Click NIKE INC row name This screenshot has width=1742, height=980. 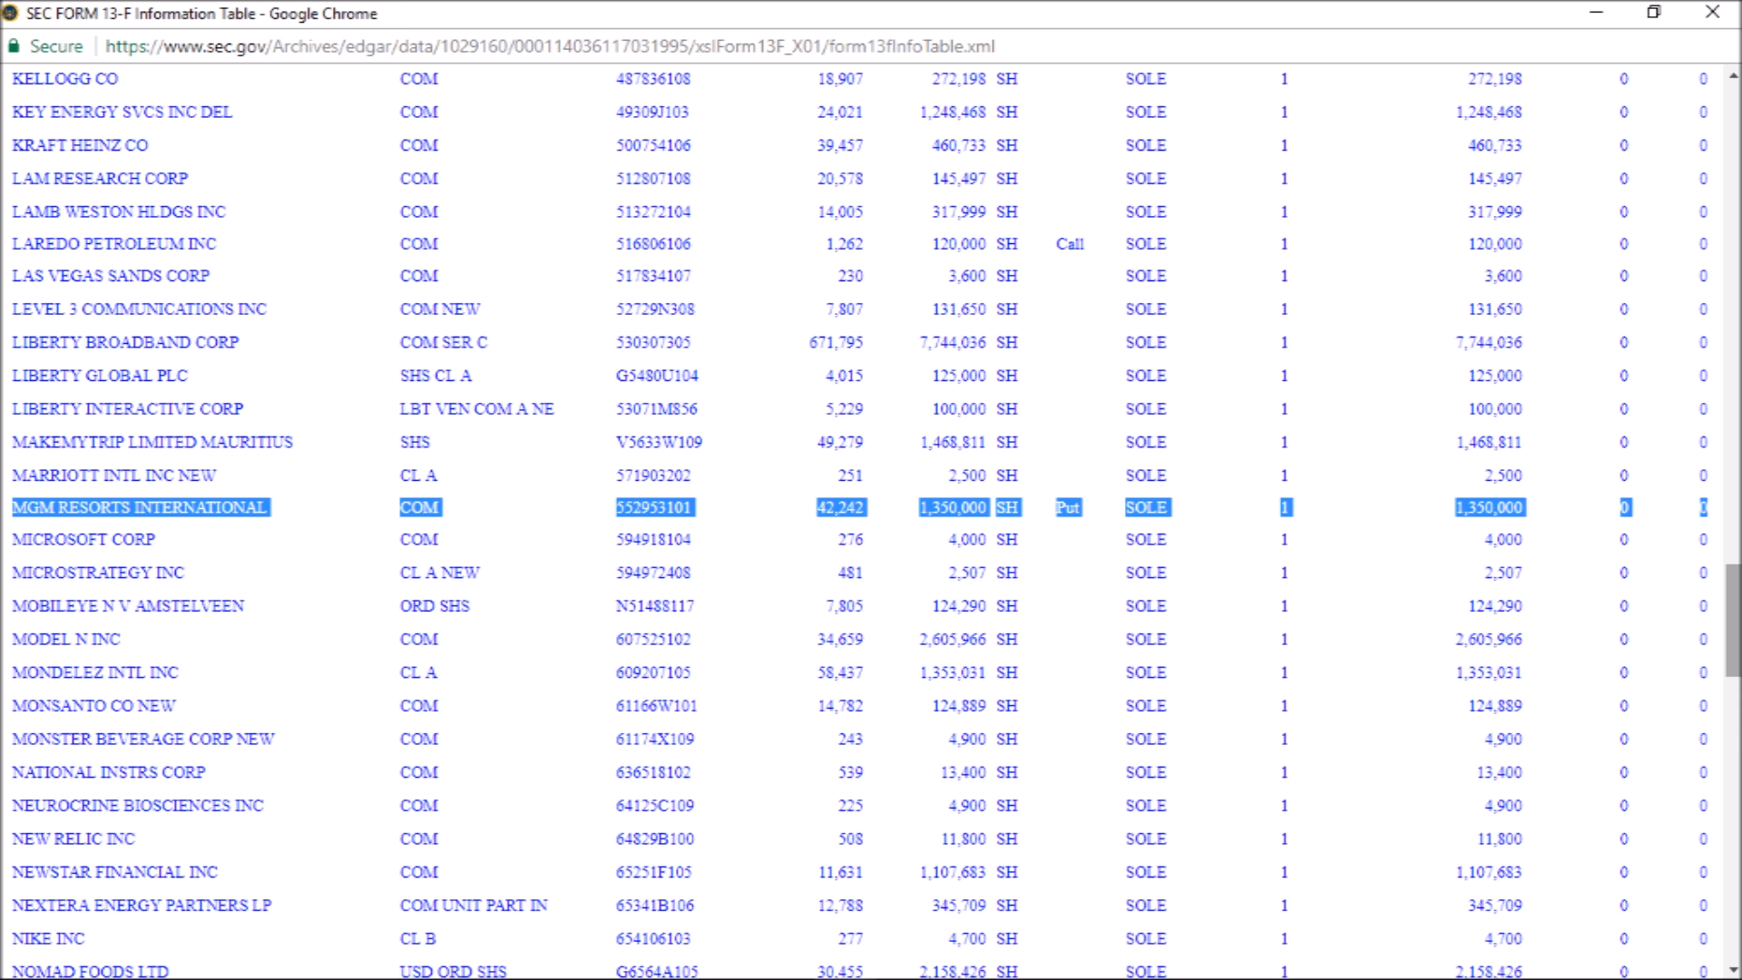click(x=48, y=939)
